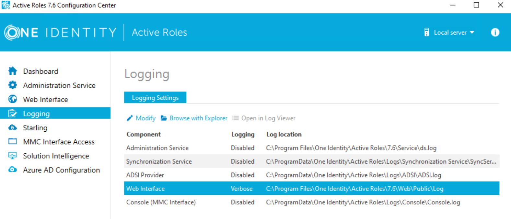
Task: Close the Configuration Center window
Action: click(x=500, y=5)
